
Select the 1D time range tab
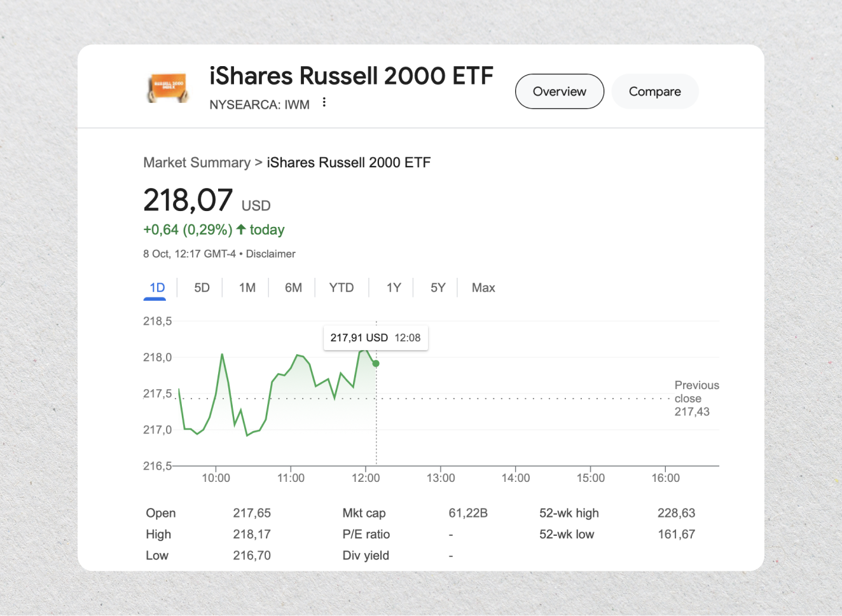point(155,287)
